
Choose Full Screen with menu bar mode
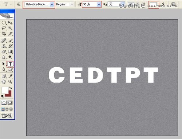[7, 109]
